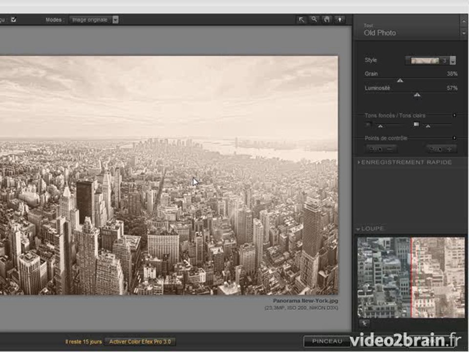
Task: Go to previous filter with up arrow
Action: pos(464,21)
